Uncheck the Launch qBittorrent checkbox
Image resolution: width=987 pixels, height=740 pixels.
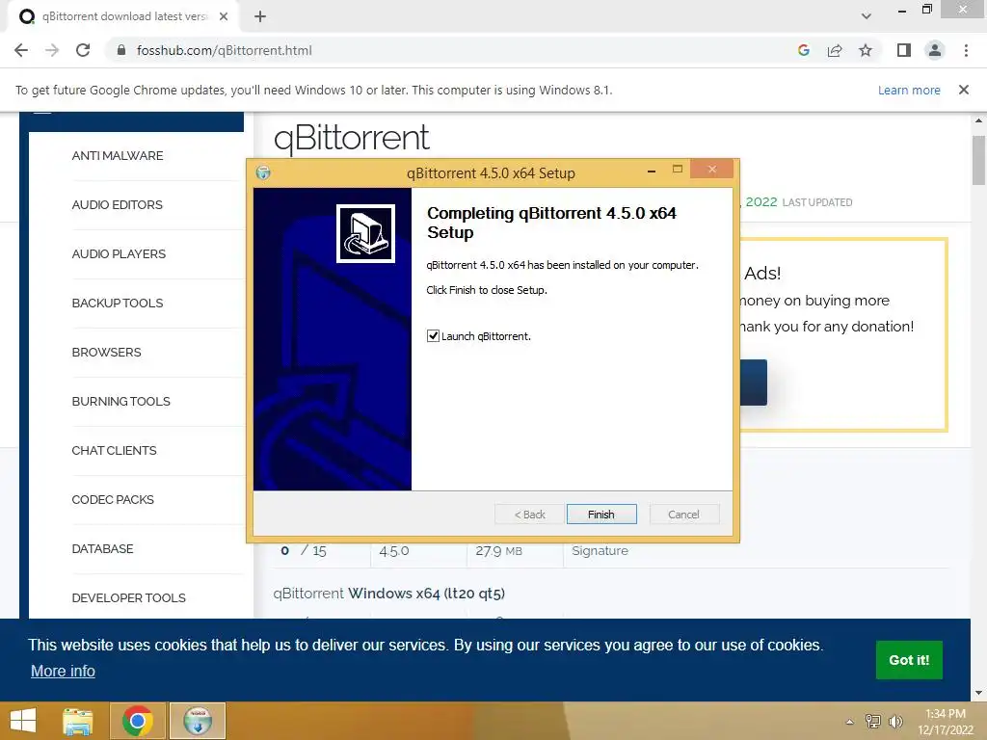[433, 336]
